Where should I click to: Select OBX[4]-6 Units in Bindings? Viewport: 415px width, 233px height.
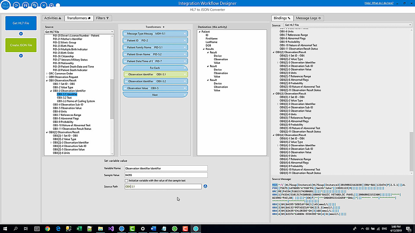pyautogui.click(x=288, y=156)
